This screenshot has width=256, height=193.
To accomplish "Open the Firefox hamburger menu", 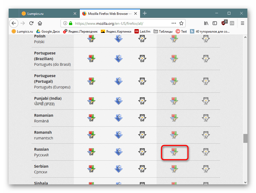I will click(x=243, y=23).
